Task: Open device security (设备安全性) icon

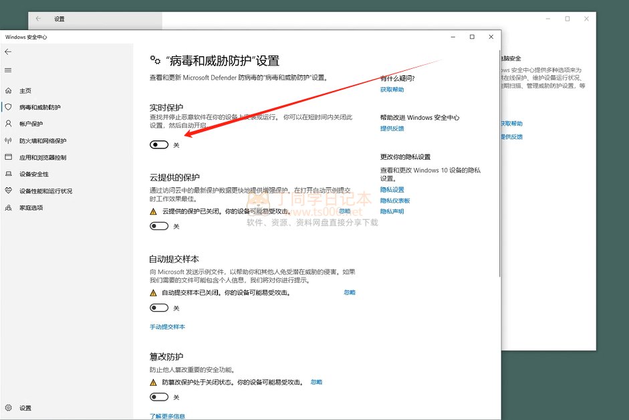Action: click(x=8, y=174)
